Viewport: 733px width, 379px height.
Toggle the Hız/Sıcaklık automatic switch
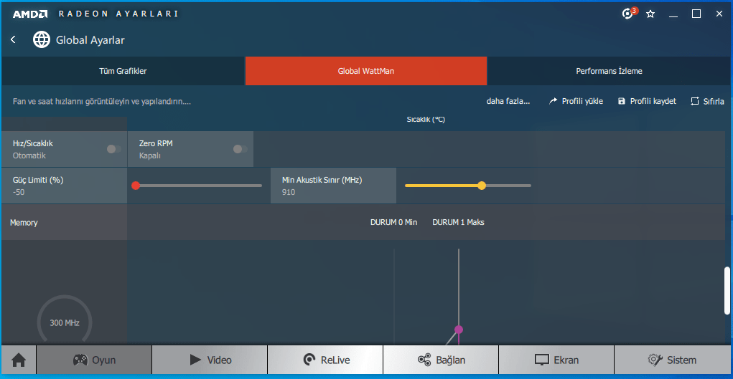113,149
